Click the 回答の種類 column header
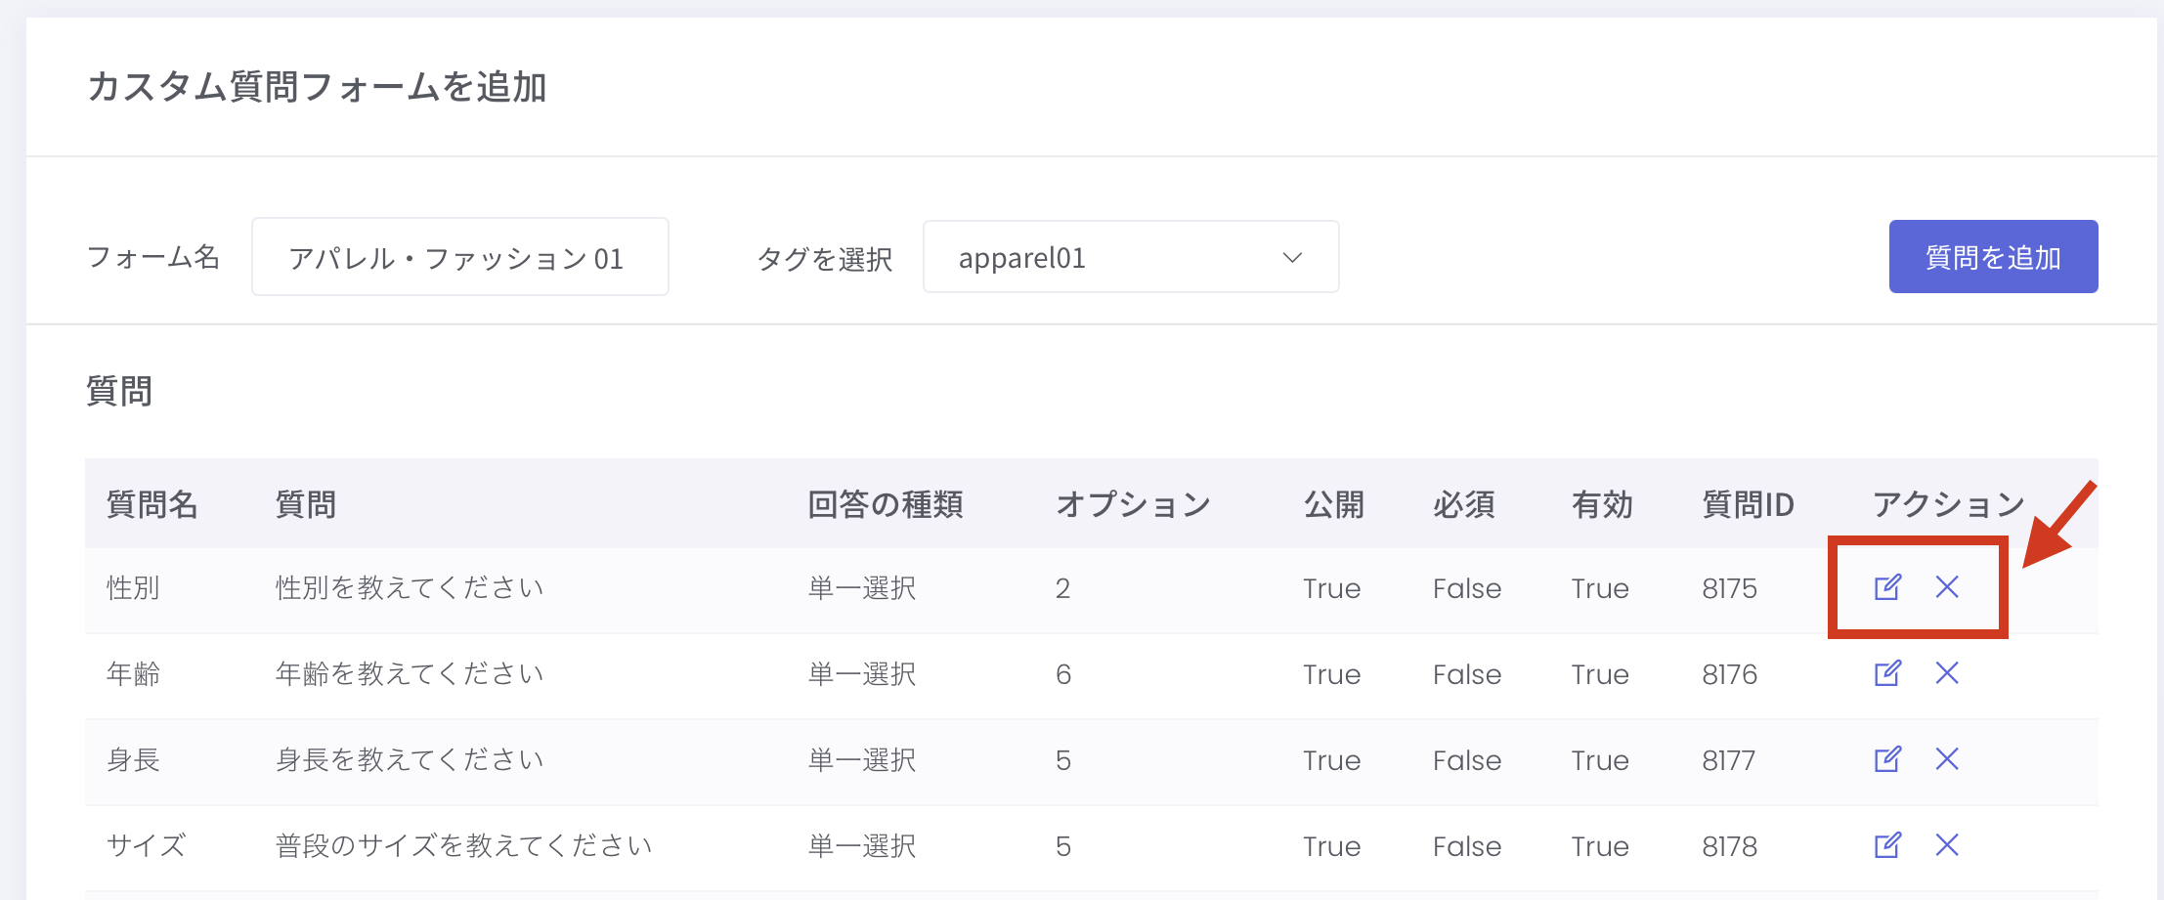The width and height of the screenshot is (2164, 900). 886,504
